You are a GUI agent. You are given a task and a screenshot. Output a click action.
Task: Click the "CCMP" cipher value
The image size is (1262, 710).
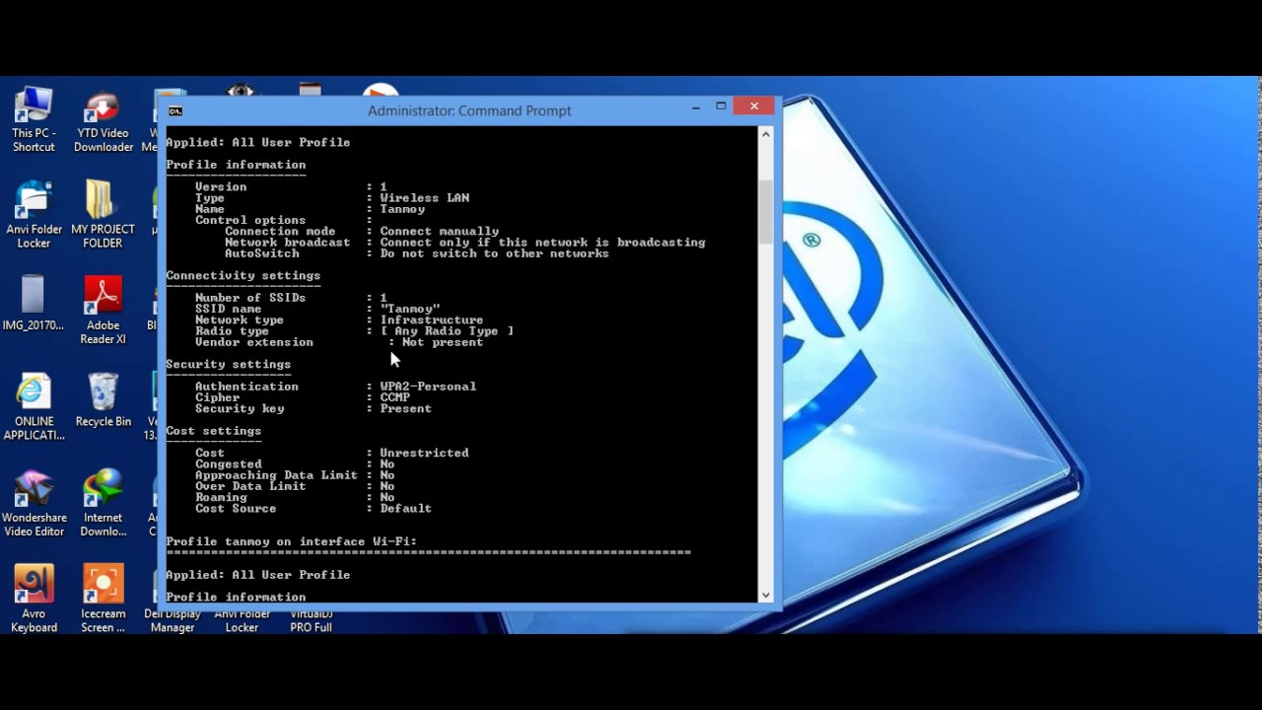pyautogui.click(x=394, y=397)
